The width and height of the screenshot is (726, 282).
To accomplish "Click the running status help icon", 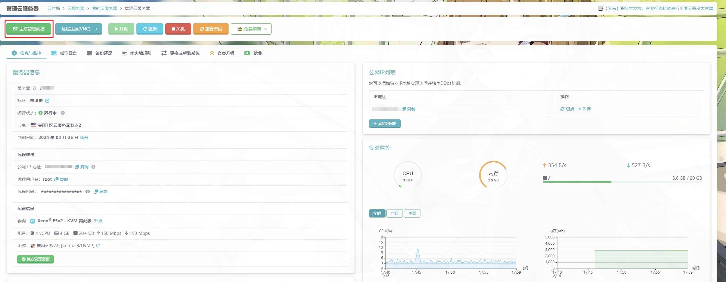I will pyautogui.click(x=63, y=113).
